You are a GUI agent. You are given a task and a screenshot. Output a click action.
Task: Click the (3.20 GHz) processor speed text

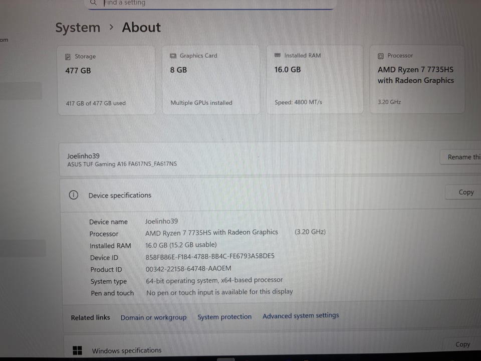(x=310, y=232)
